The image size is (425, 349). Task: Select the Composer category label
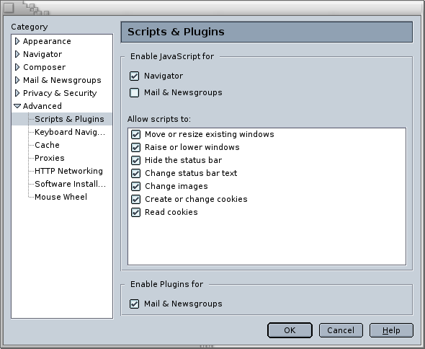[x=44, y=67]
